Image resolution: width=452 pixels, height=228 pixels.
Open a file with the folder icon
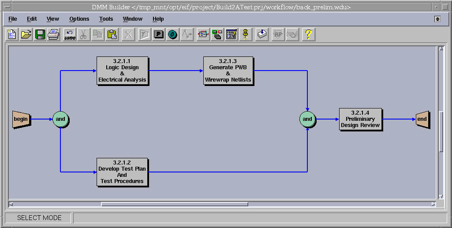click(x=26, y=34)
